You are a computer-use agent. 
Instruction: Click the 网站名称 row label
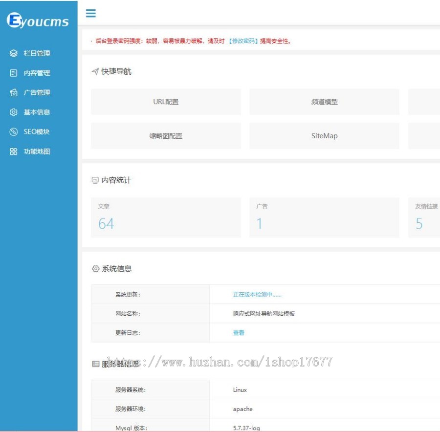tap(128, 314)
